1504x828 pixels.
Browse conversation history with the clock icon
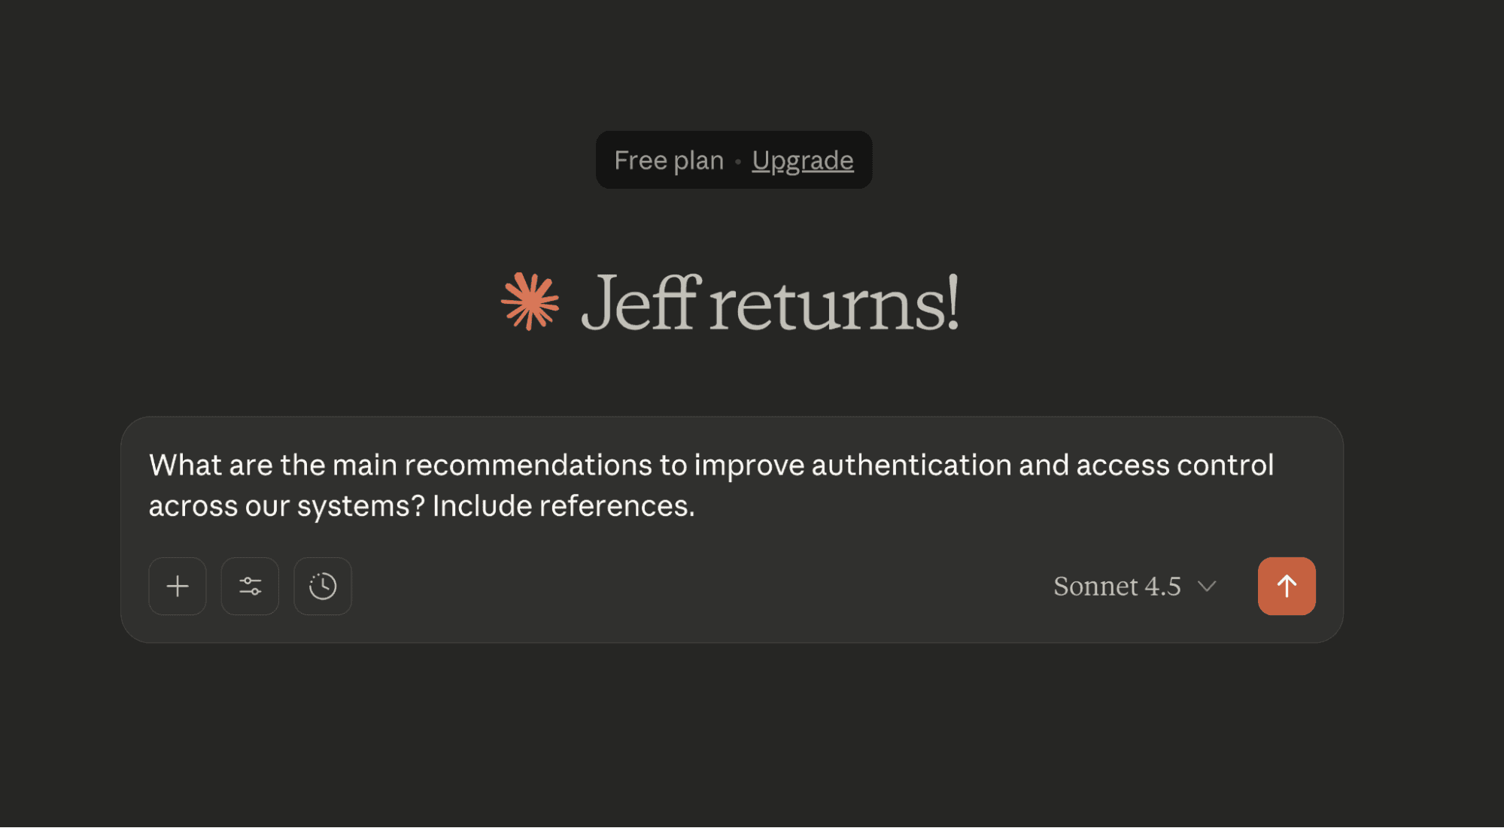(322, 586)
